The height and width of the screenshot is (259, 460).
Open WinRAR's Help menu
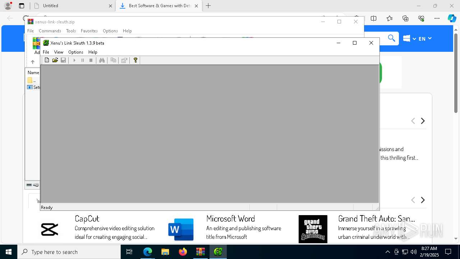click(x=127, y=31)
